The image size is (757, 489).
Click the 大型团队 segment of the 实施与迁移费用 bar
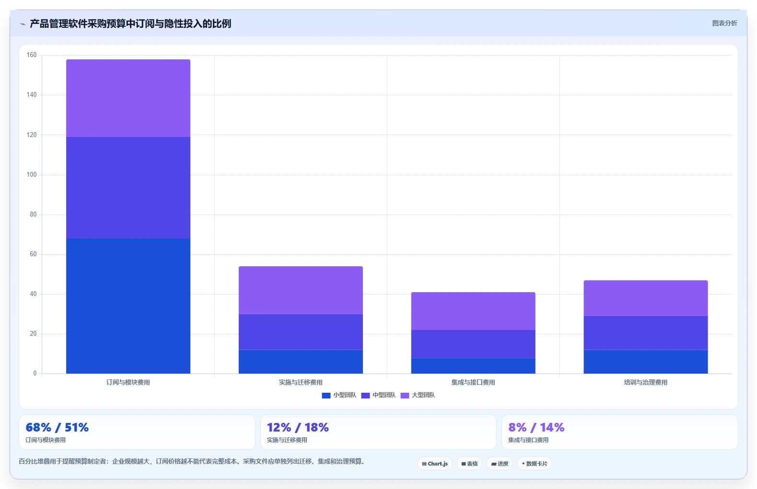pos(301,290)
